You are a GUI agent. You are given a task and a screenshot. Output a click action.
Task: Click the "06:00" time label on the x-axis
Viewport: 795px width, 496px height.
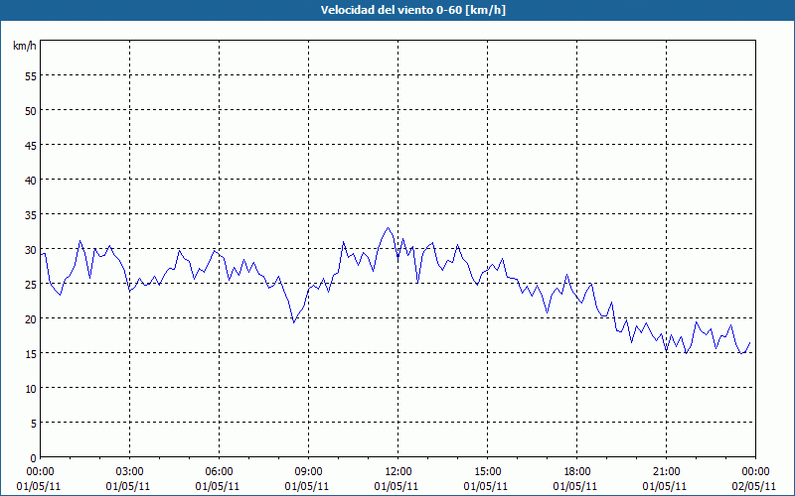[x=219, y=472]
